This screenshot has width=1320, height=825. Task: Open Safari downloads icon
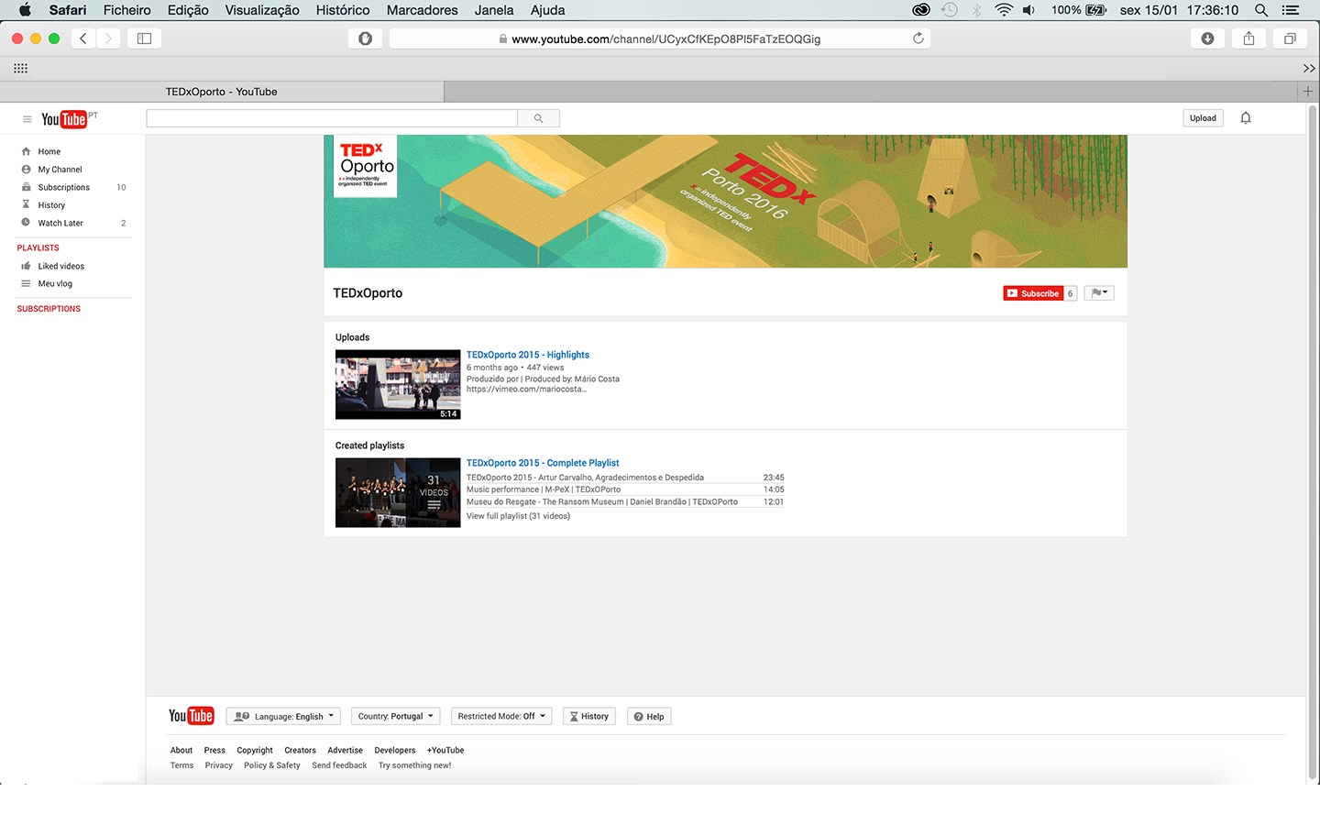[x=1207, y=38]
